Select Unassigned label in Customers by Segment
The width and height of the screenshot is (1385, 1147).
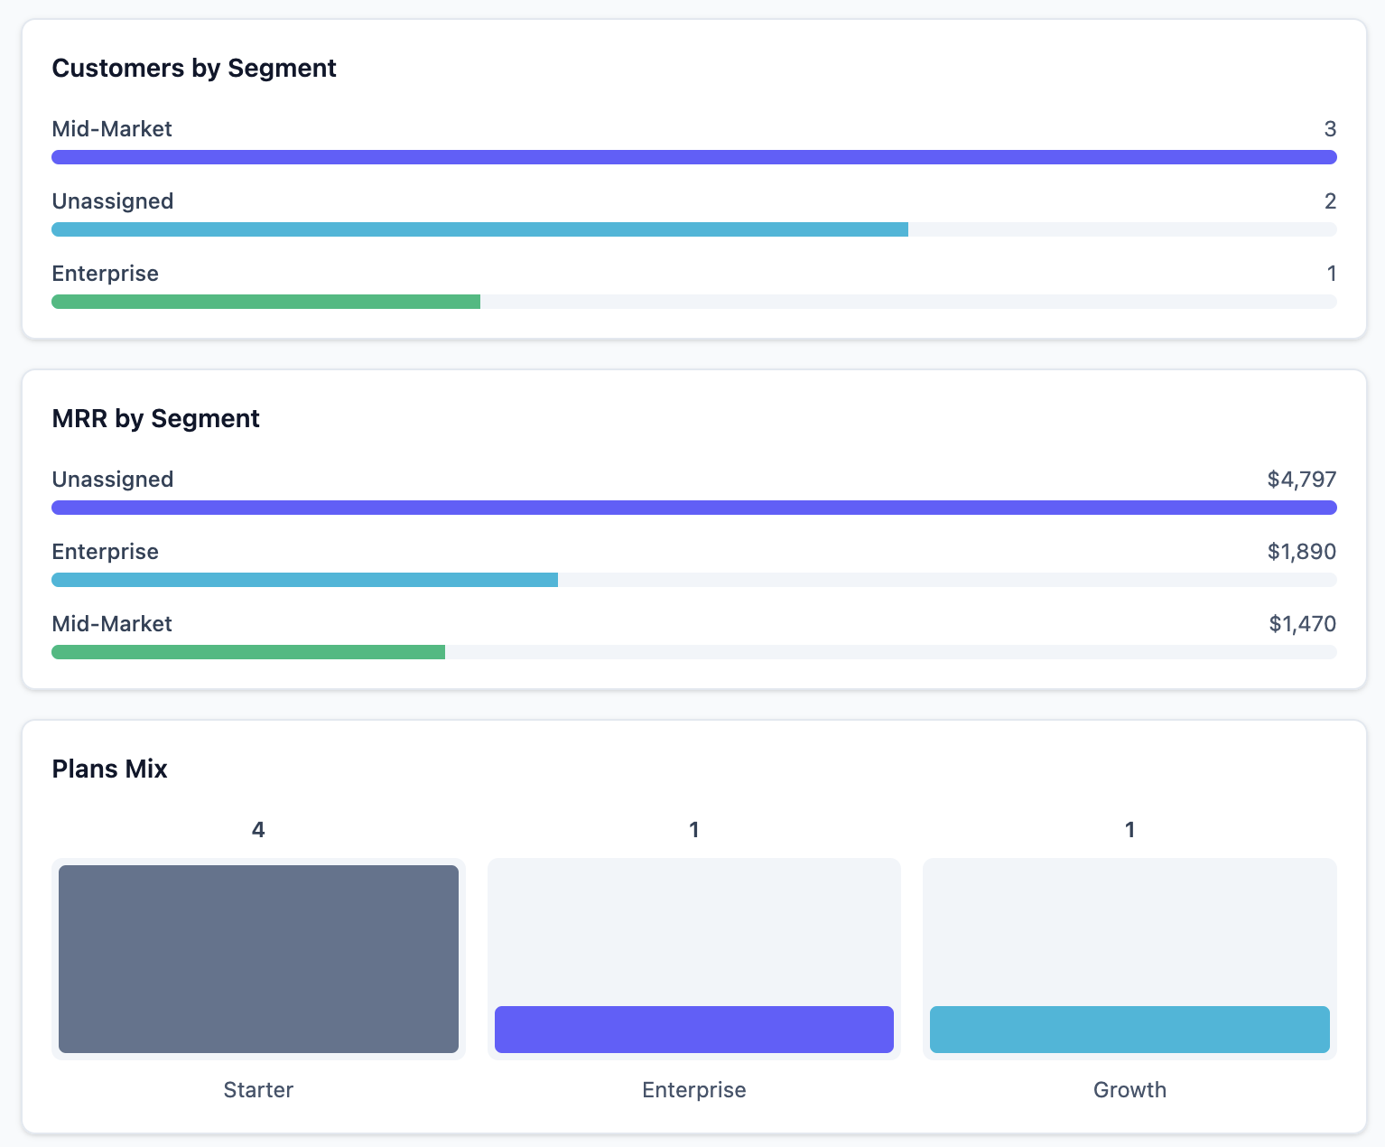point(113,201)
